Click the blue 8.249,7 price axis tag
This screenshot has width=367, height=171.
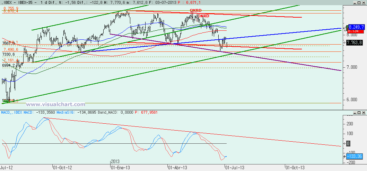[357, 26]
